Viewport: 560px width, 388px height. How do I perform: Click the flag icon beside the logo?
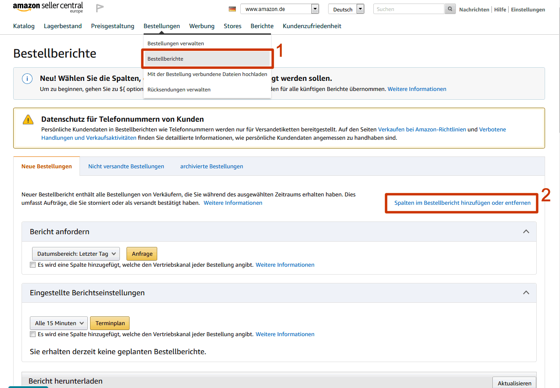[100, 8]
